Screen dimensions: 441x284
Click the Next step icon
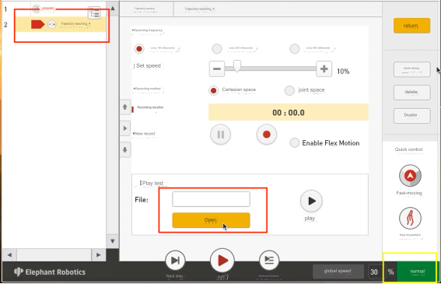point(175,261)
